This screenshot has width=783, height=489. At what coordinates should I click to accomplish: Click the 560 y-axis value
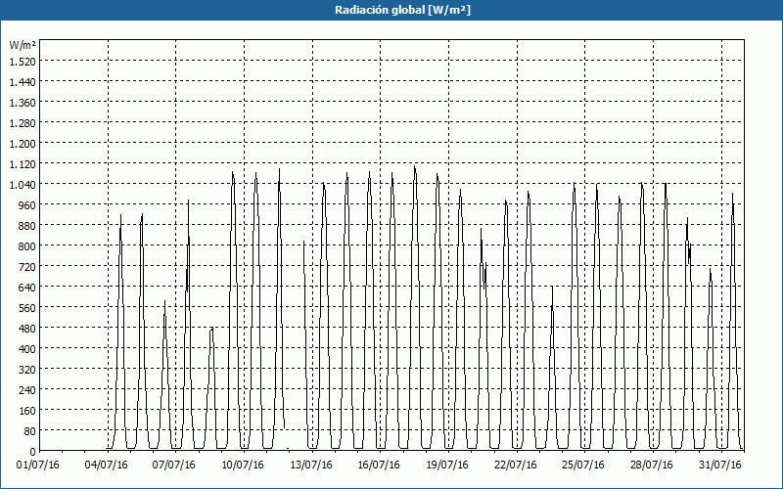click(x=27, y=308)
